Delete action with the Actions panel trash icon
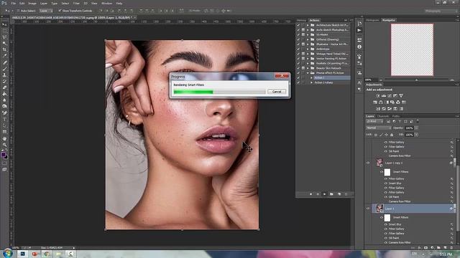Viewport: 460px width, 258px height. tap(346, 194)
